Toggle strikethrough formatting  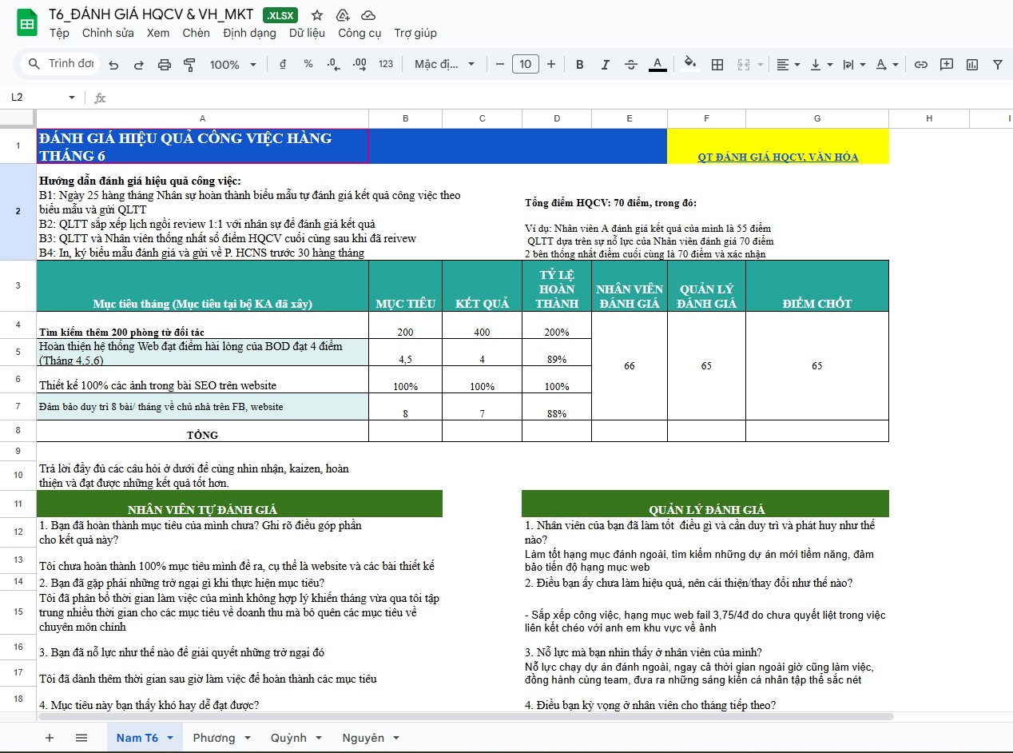(x=631, y=65)
